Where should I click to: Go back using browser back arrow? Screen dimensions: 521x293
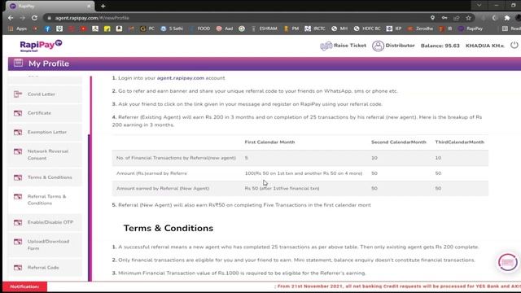(11, 18)
